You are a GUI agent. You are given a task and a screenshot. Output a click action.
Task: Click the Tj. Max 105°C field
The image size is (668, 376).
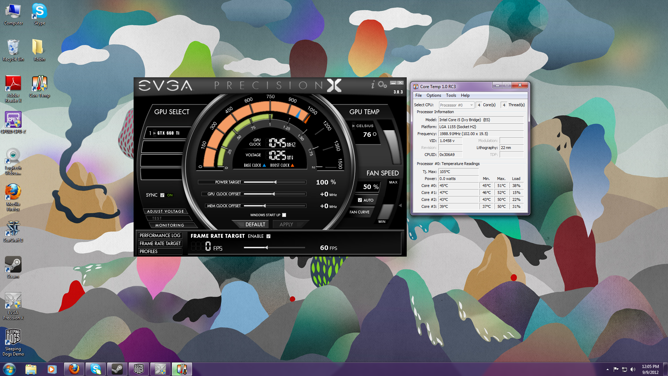tap(459, 172)
